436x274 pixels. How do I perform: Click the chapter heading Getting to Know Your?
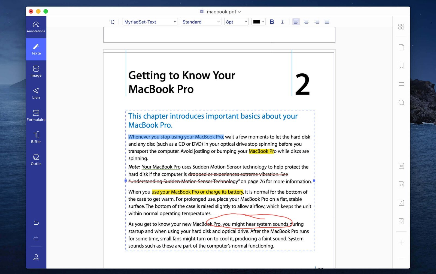coord(182,75)
